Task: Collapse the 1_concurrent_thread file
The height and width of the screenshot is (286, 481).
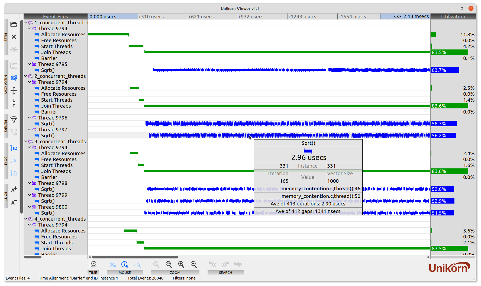Action: pyautogui.click(x=26, y=23)
